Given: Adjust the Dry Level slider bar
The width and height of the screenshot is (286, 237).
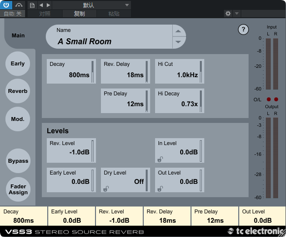Looking at the screenshot, I should [147, 180].
